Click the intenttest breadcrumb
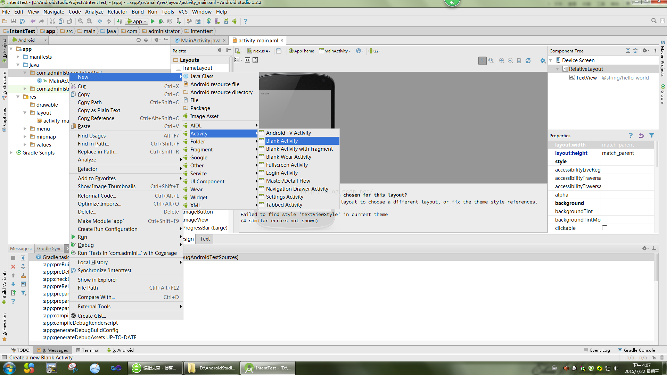This screenshot has height=375, width=667. click(199, 31)
